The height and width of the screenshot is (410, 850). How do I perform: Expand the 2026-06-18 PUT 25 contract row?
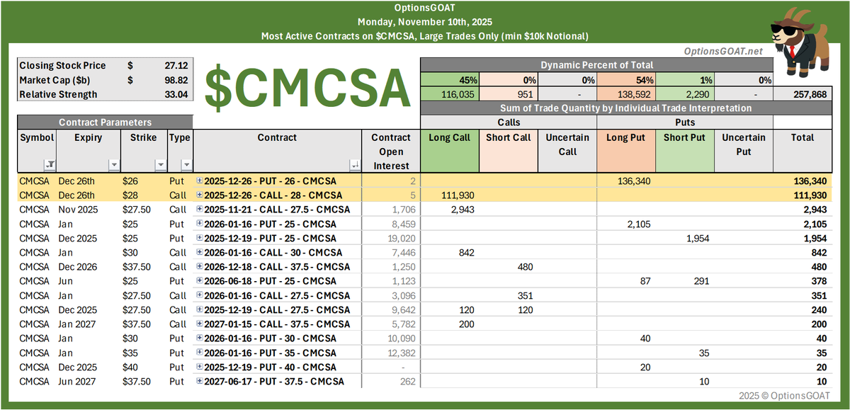[x=200, y=281]
